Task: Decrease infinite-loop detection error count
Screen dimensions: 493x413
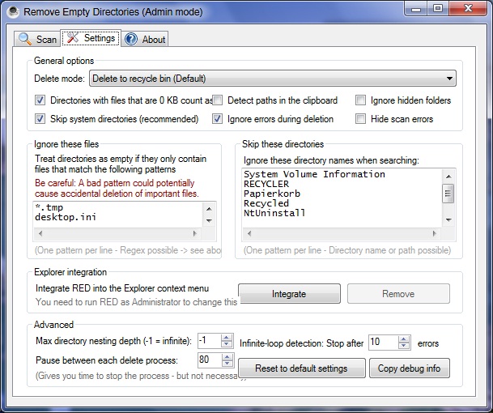Action: coord(403,346)
